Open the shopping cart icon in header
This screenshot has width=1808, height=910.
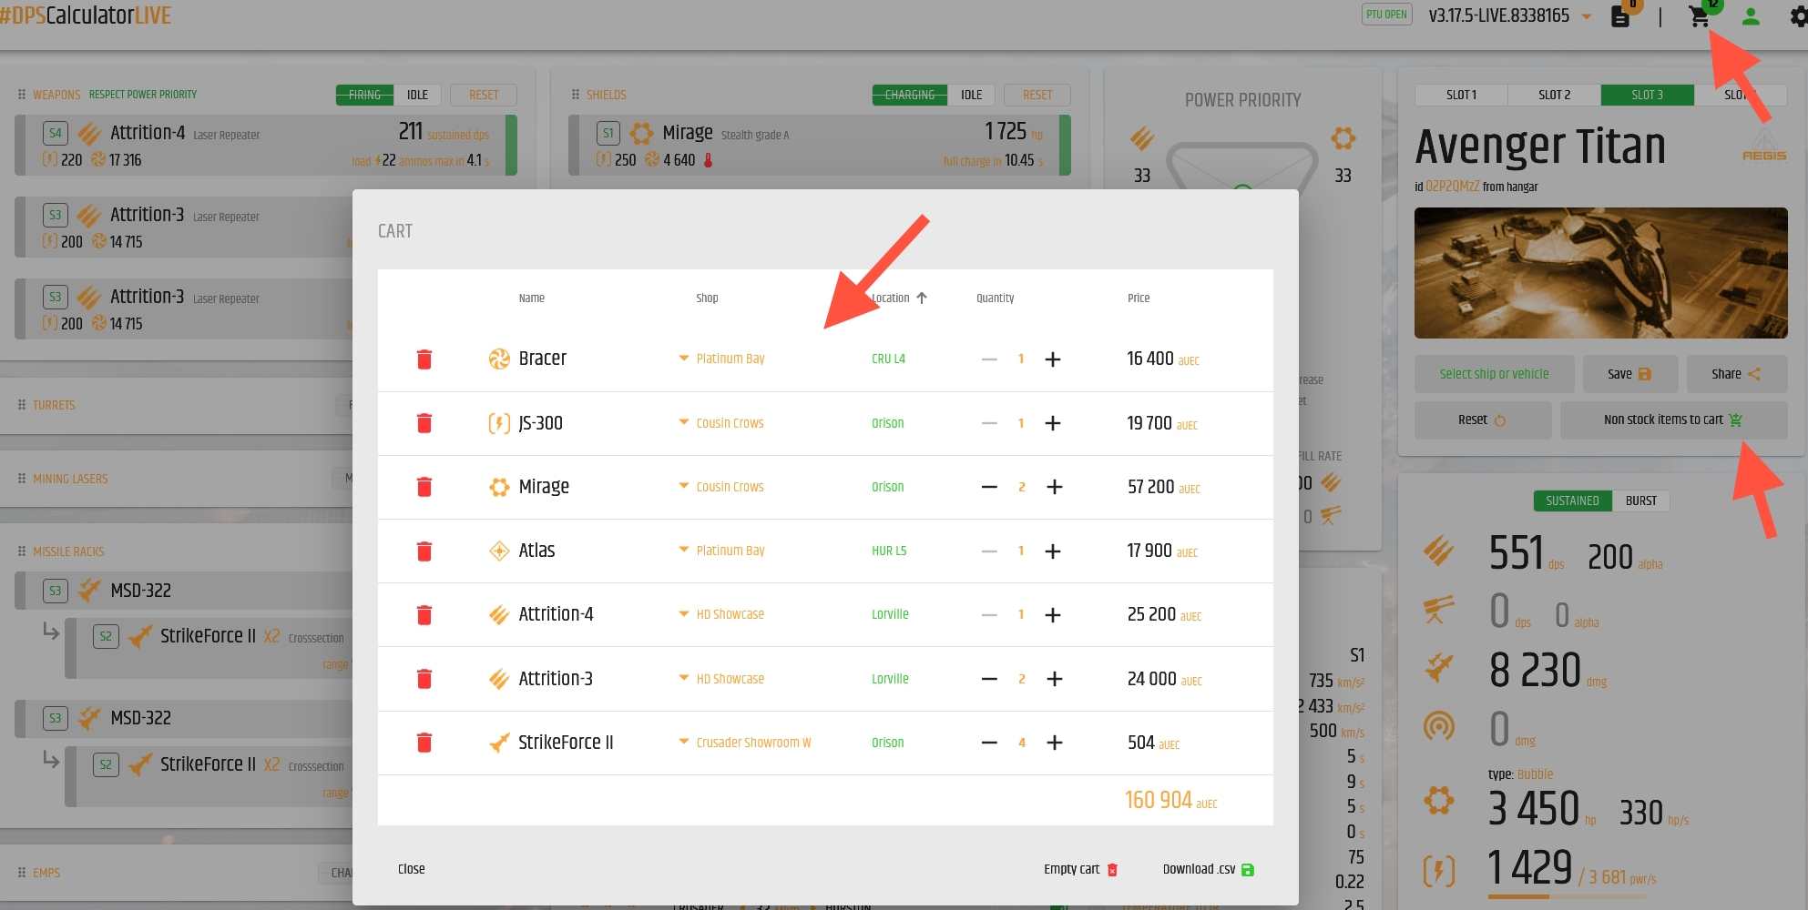click(1699, 16)
